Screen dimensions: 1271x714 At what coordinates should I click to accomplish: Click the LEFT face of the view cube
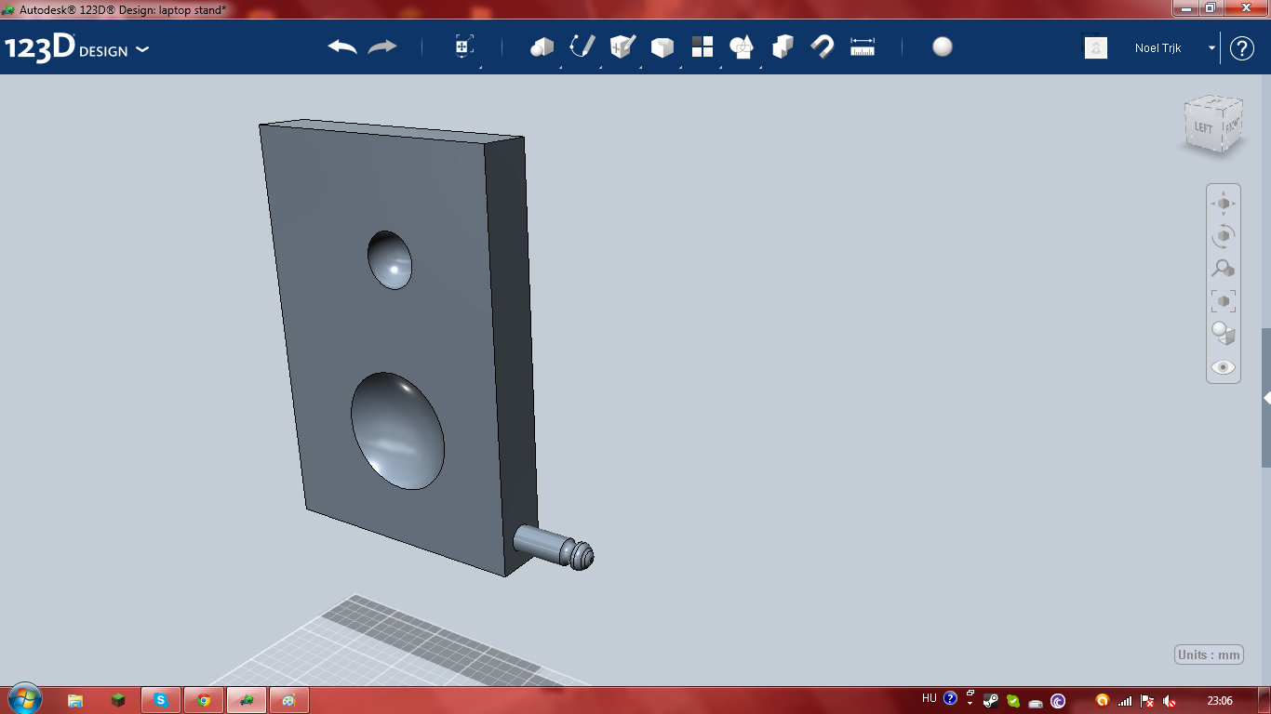pyautogui.click(x=1203, y=127)
